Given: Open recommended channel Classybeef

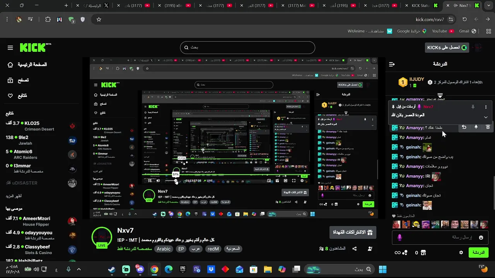Looking at the screenshot, I should tap(41, 249).
